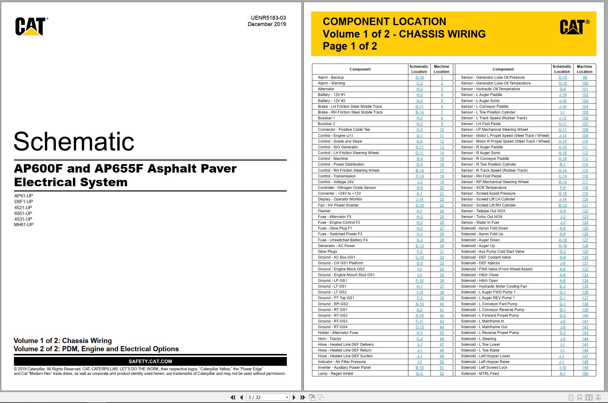Open schematic location I-2 for Air Filter Pressure indicator
The height and width of the screenshot is (403, 608).
pyautogui.click(x=420, y=362)
